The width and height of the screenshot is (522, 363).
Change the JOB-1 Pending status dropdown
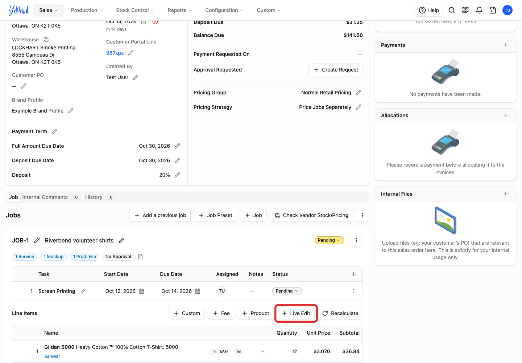(329, 240)
